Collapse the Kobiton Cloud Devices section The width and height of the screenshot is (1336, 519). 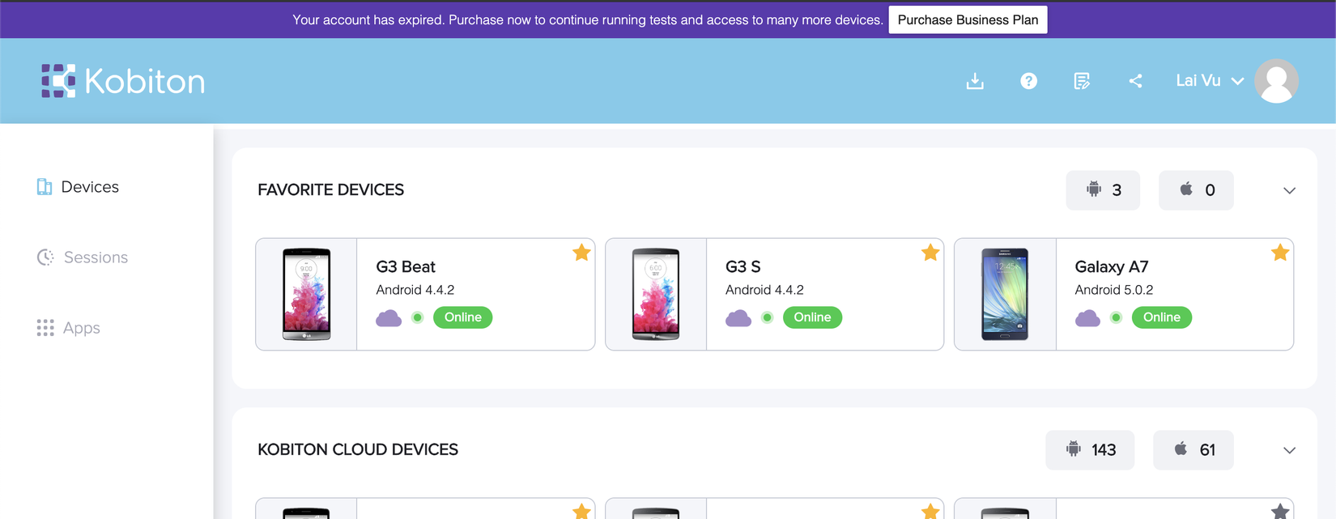pyautogui.click(x=1289, y=450)
